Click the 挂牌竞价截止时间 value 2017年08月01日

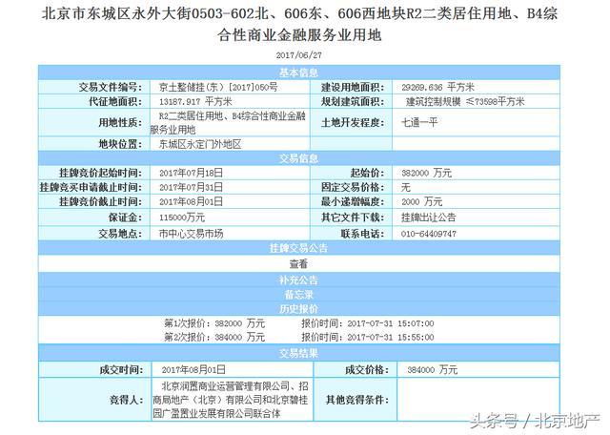click(x=191, y=201)
